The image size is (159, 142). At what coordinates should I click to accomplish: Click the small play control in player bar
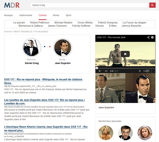[100, 71]
